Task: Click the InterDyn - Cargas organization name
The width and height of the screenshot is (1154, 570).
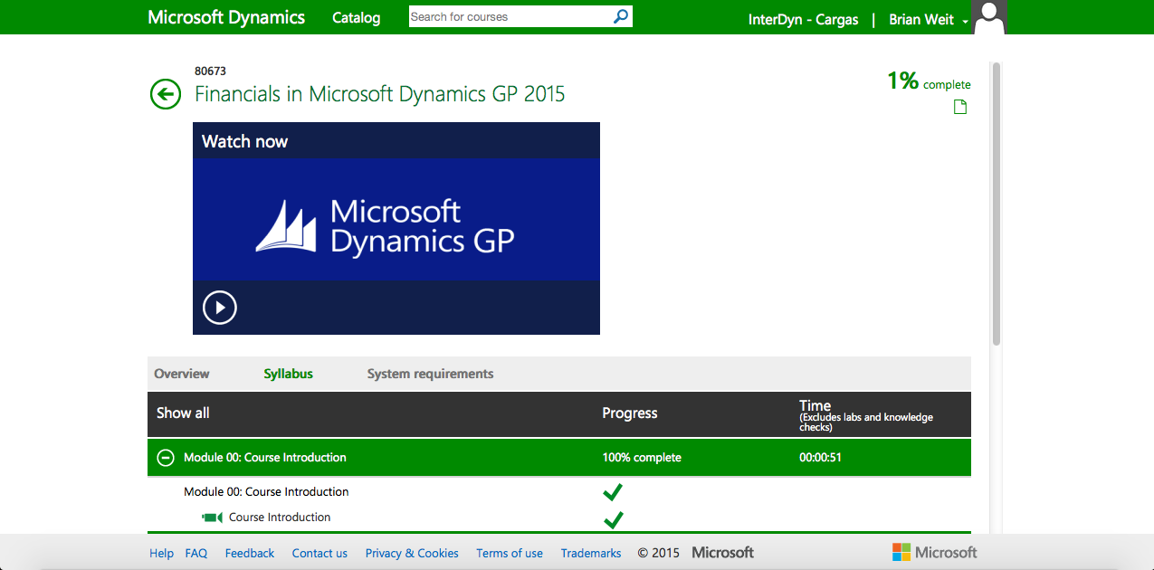Action: coord(803,20)
